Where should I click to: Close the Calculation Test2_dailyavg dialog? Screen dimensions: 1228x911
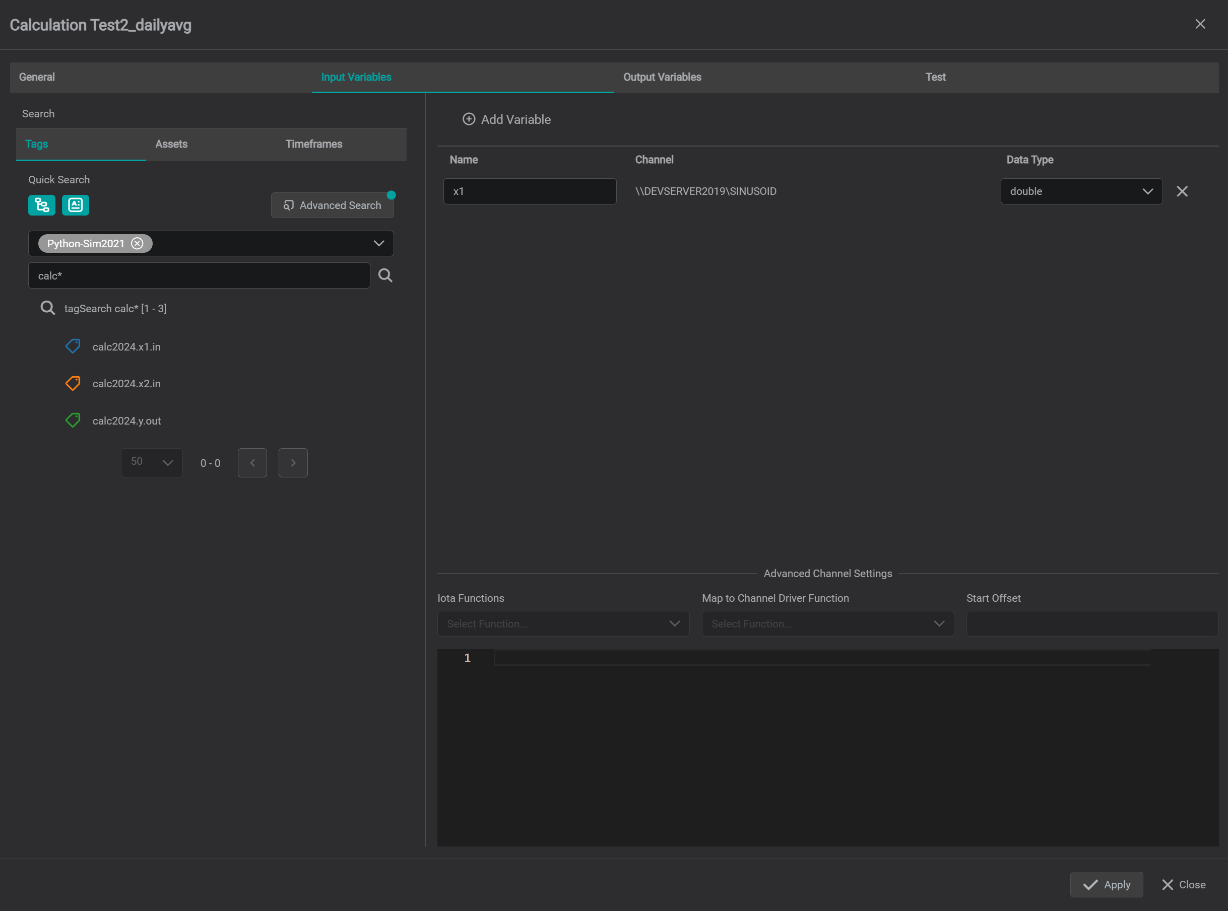(x=1200, y=24)
